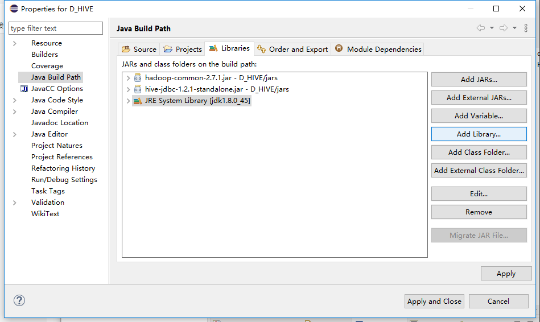Screen dimensions: 540x322
Task: Open the view menu three-dots icon
Action: click(526, 28)
